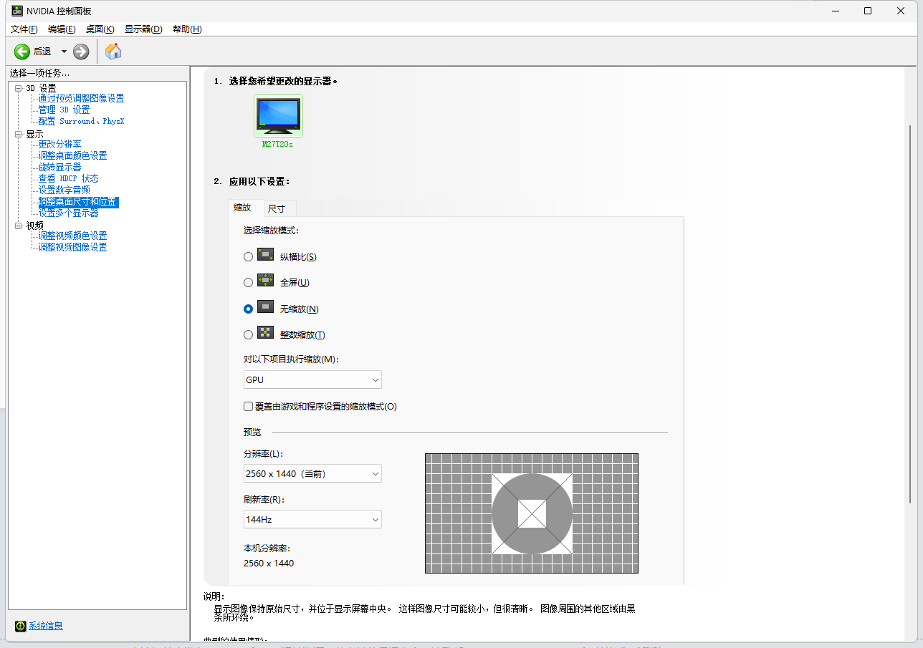Select 整数缩放 radio button

tap(249, 334)
